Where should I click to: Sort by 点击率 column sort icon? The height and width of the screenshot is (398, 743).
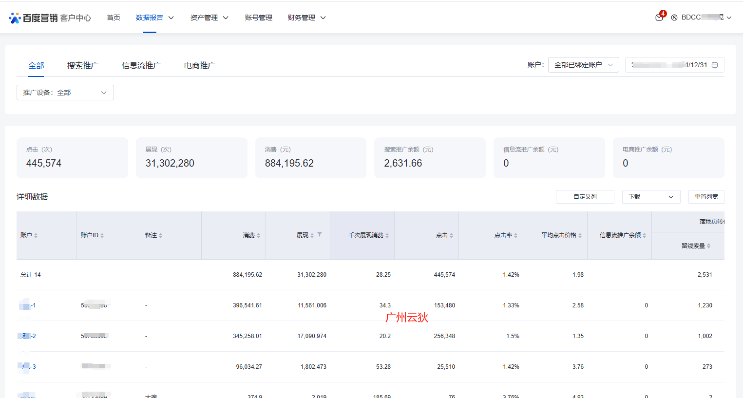click(x=515, y=236)
